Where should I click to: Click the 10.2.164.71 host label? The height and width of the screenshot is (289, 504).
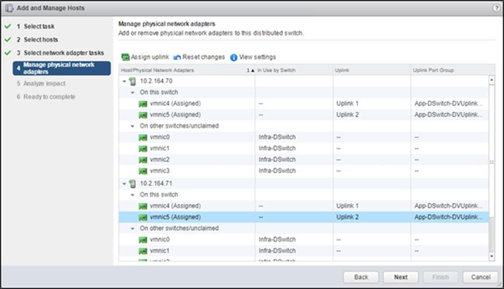[x=156, y=184]
